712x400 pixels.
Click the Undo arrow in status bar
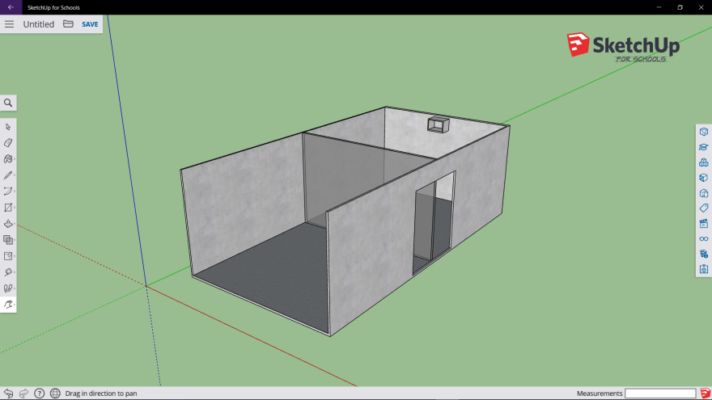pos(8,394)
